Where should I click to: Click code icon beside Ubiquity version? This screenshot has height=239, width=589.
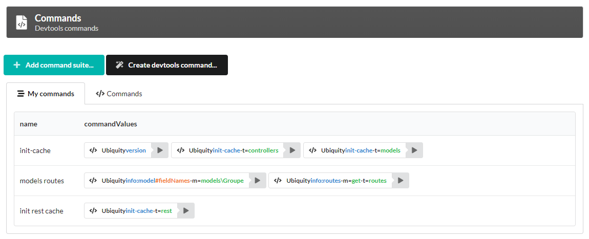tap(93, 150)
